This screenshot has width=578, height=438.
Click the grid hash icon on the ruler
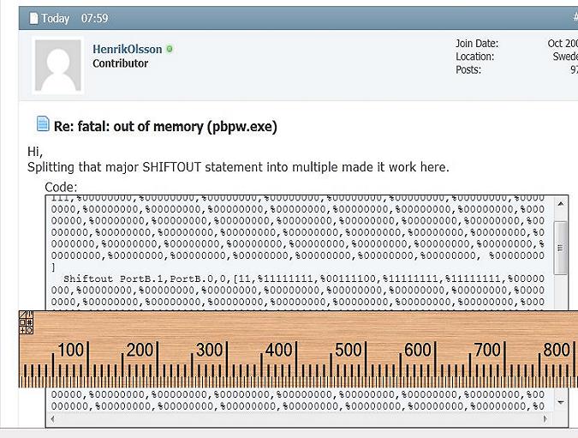click(29, 322)
